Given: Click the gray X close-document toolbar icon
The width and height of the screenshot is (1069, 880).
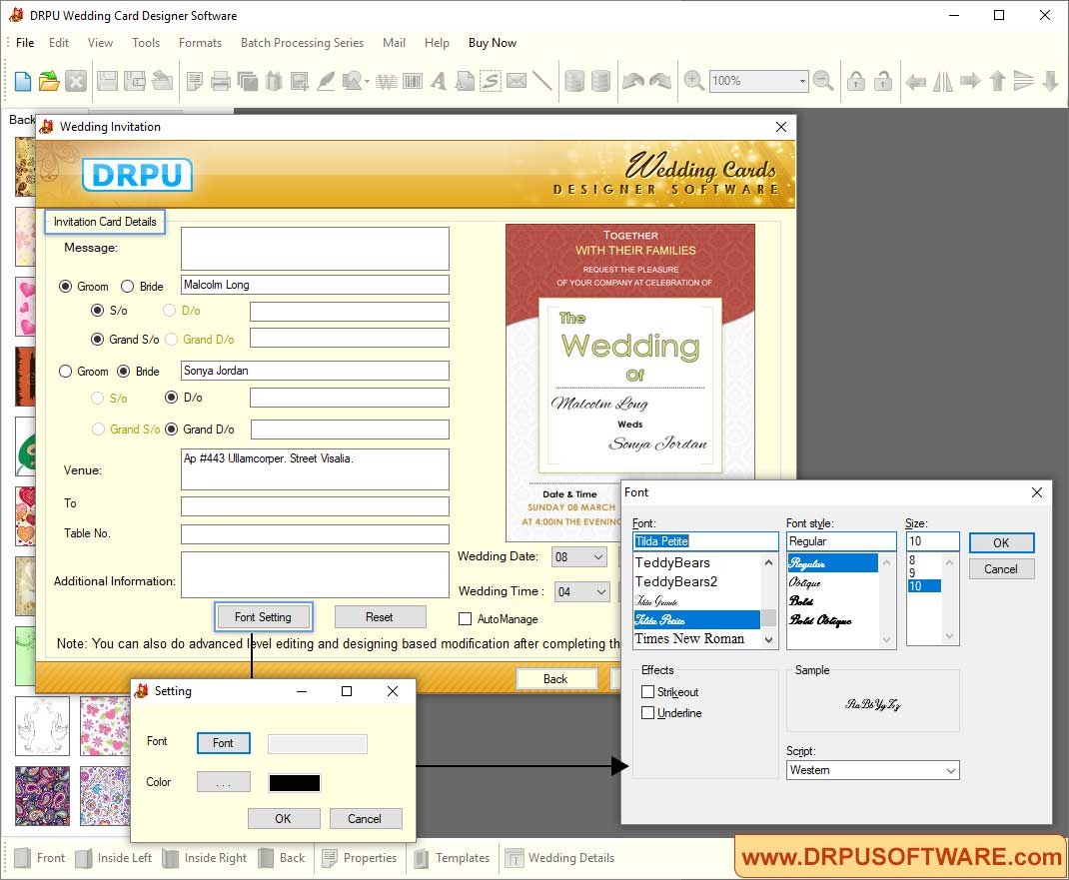Looking at the screenshot, I should click(76, 81).
